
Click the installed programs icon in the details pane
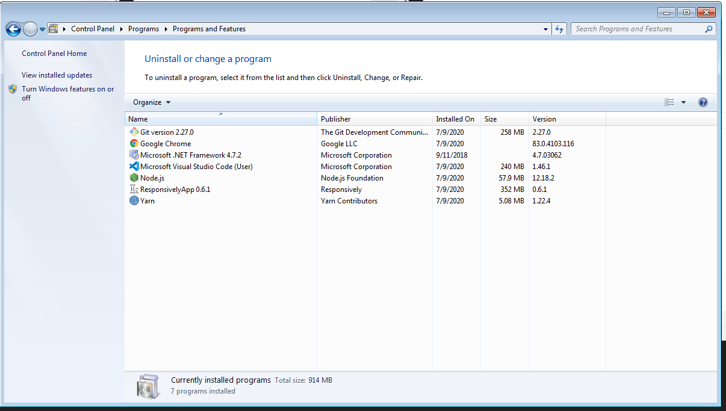click(147, 386)
